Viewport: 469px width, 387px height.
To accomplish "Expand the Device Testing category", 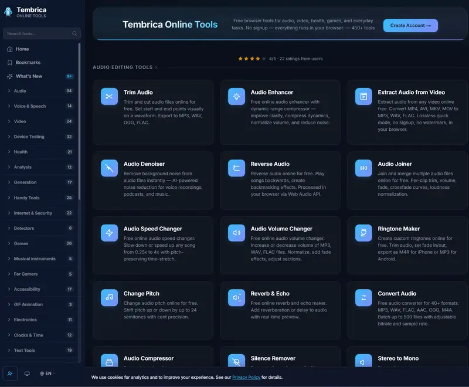I will [x=40, y=137].
